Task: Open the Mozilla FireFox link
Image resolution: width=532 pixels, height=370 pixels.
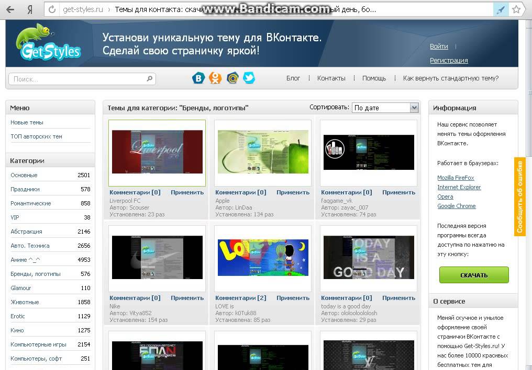Action: (456, 178)
